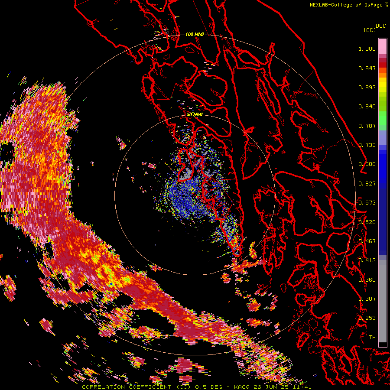Image resolution: width=390 pixels, height=390 pixels.
Task: Click the 0.307 legend value
Action: pyautogui.click(x=367, y=299)
